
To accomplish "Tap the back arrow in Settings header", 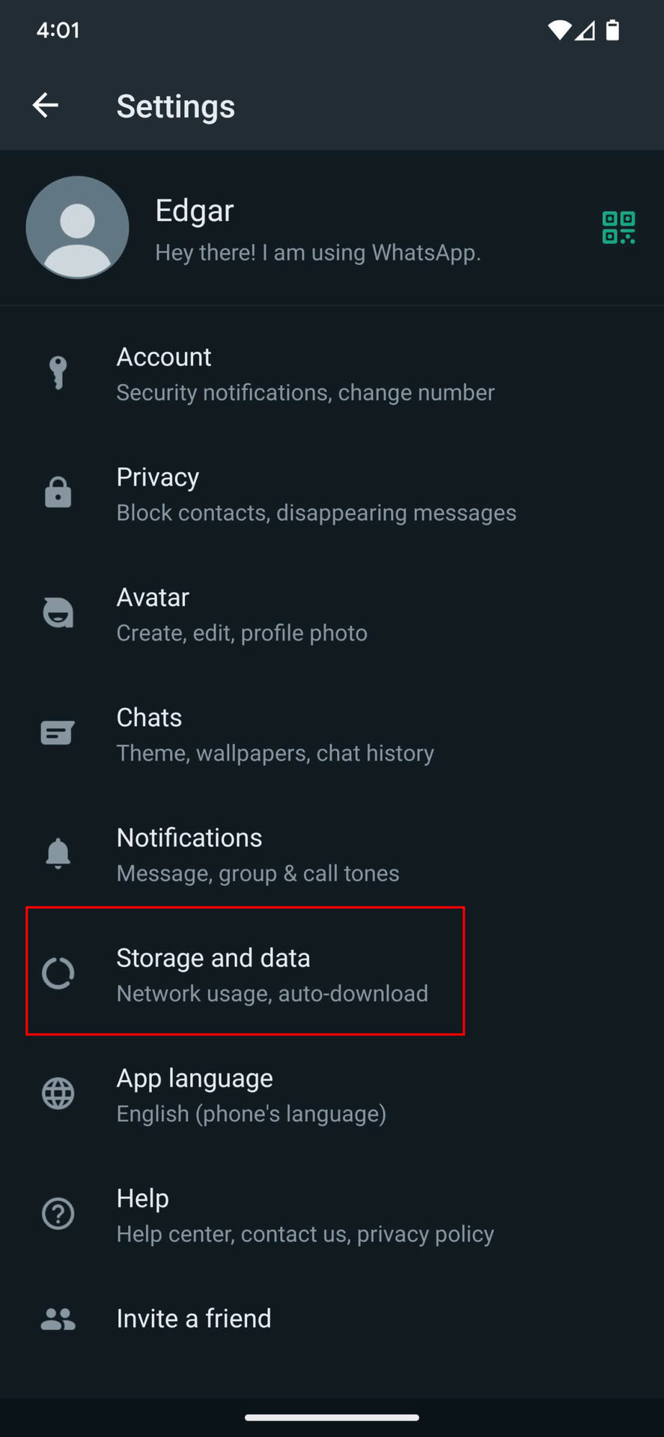I will pos(46,106).
